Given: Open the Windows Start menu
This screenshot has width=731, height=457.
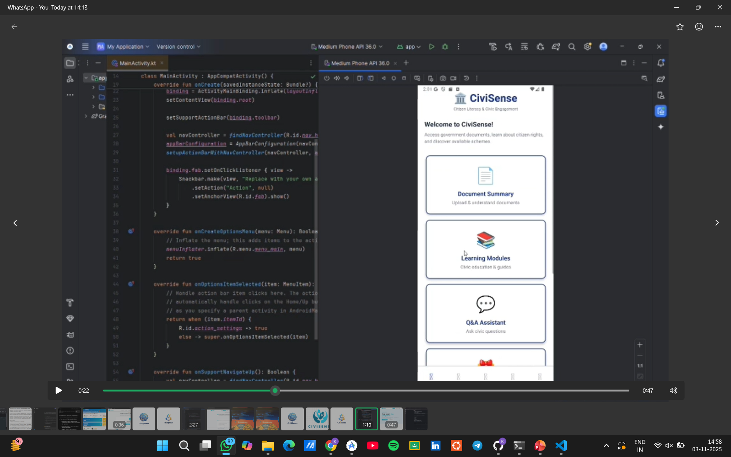Looking at the screenshot, I should click(x=163, y=446).
